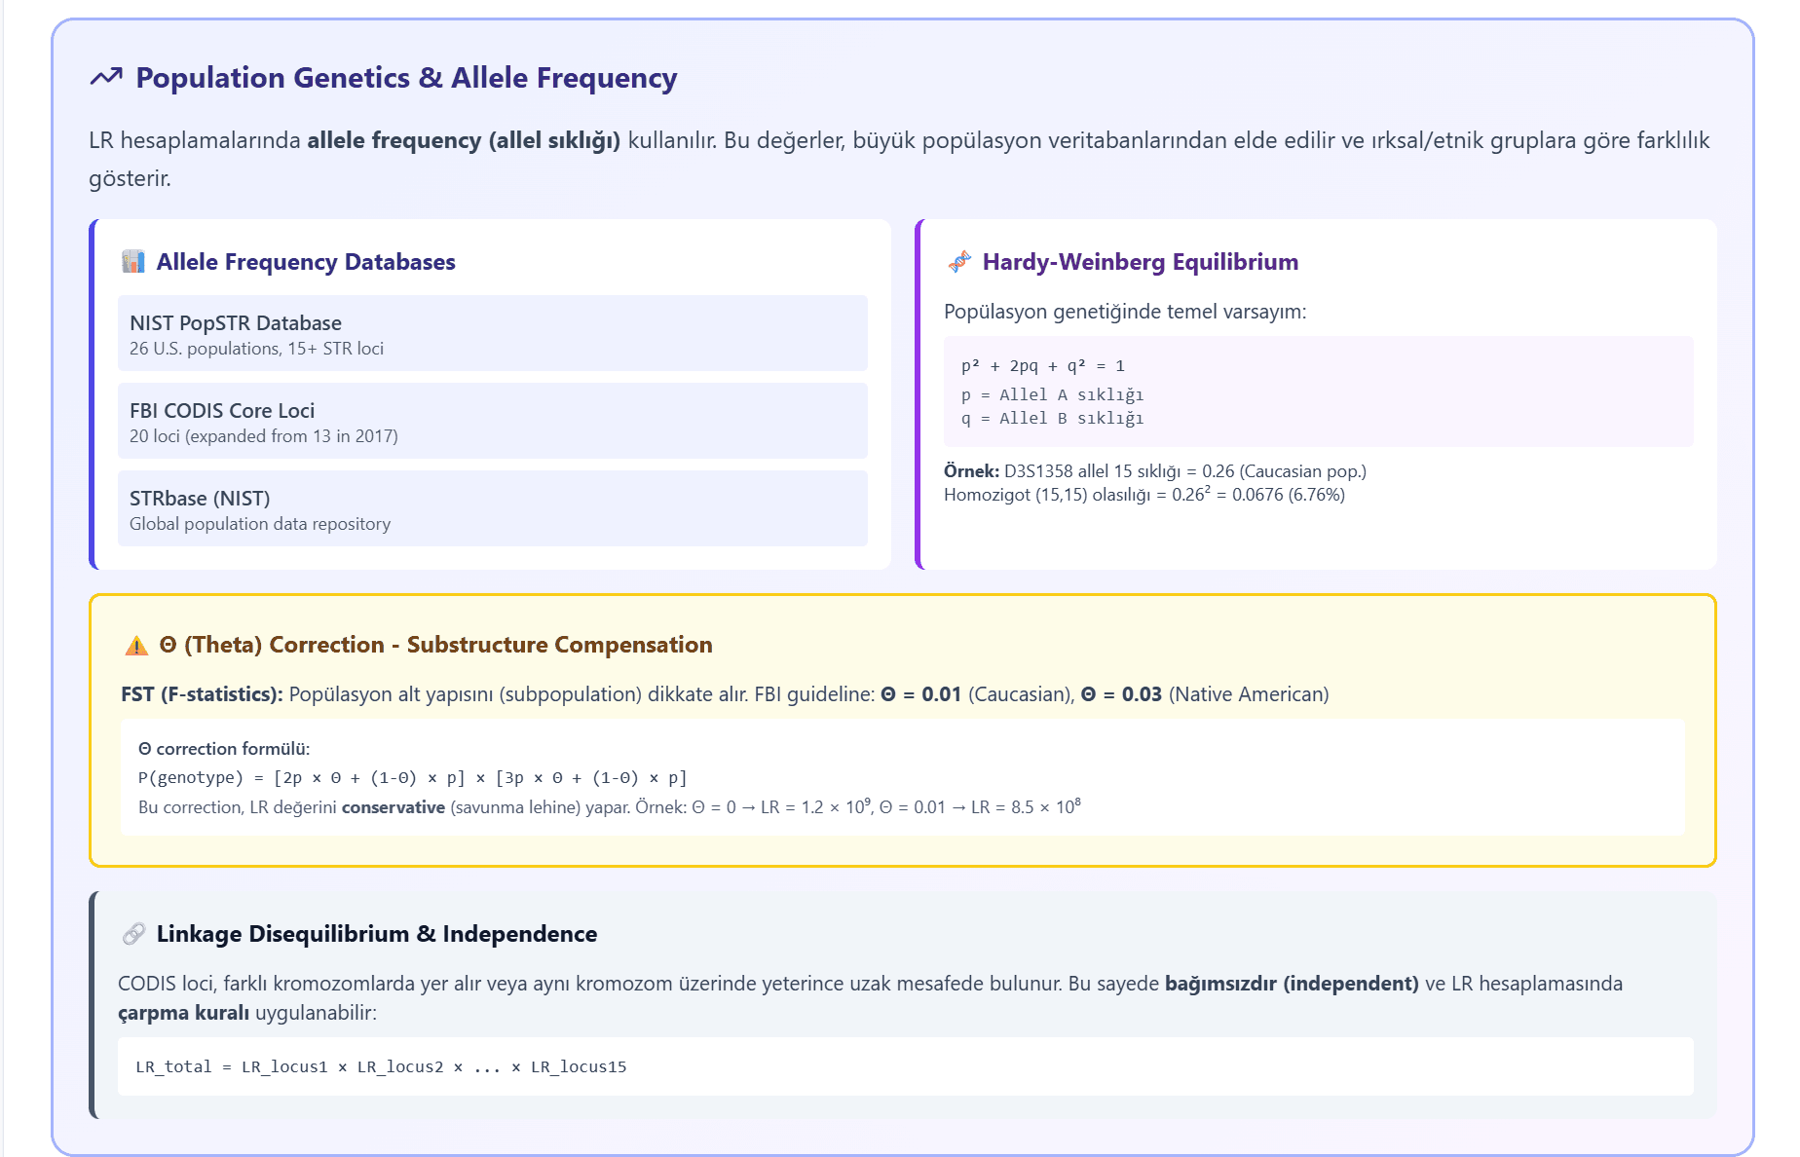Screen dimensions: 1800x1157
Task: Click the trending chart icon beside the page title
Action: pos(107,77)
